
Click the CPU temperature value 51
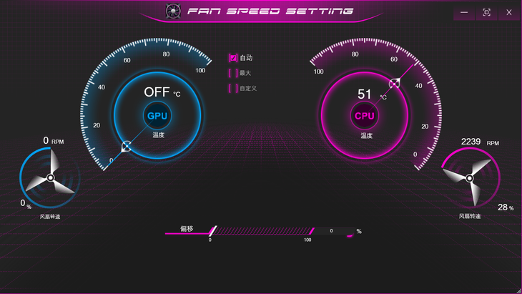365,94
